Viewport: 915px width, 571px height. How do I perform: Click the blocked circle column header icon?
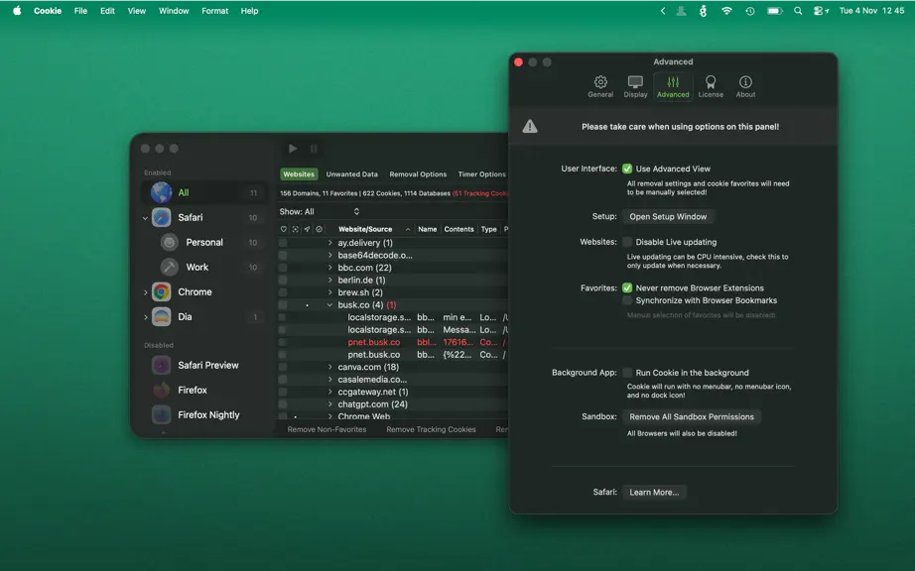(319, 229)
